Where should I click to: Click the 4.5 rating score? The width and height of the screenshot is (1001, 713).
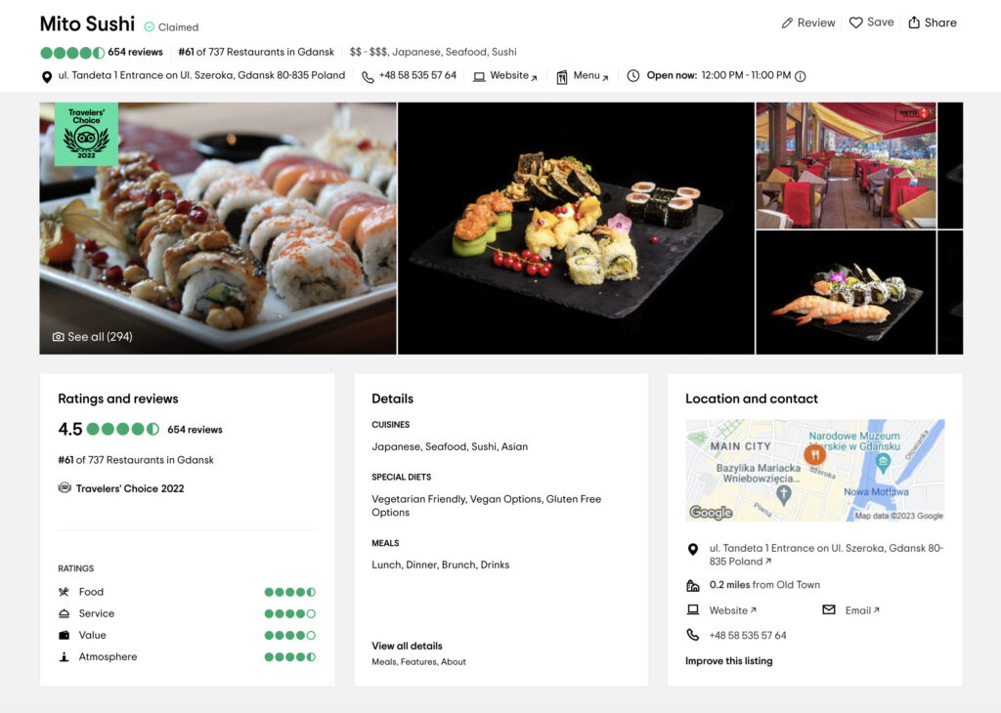tap(70, 429)
